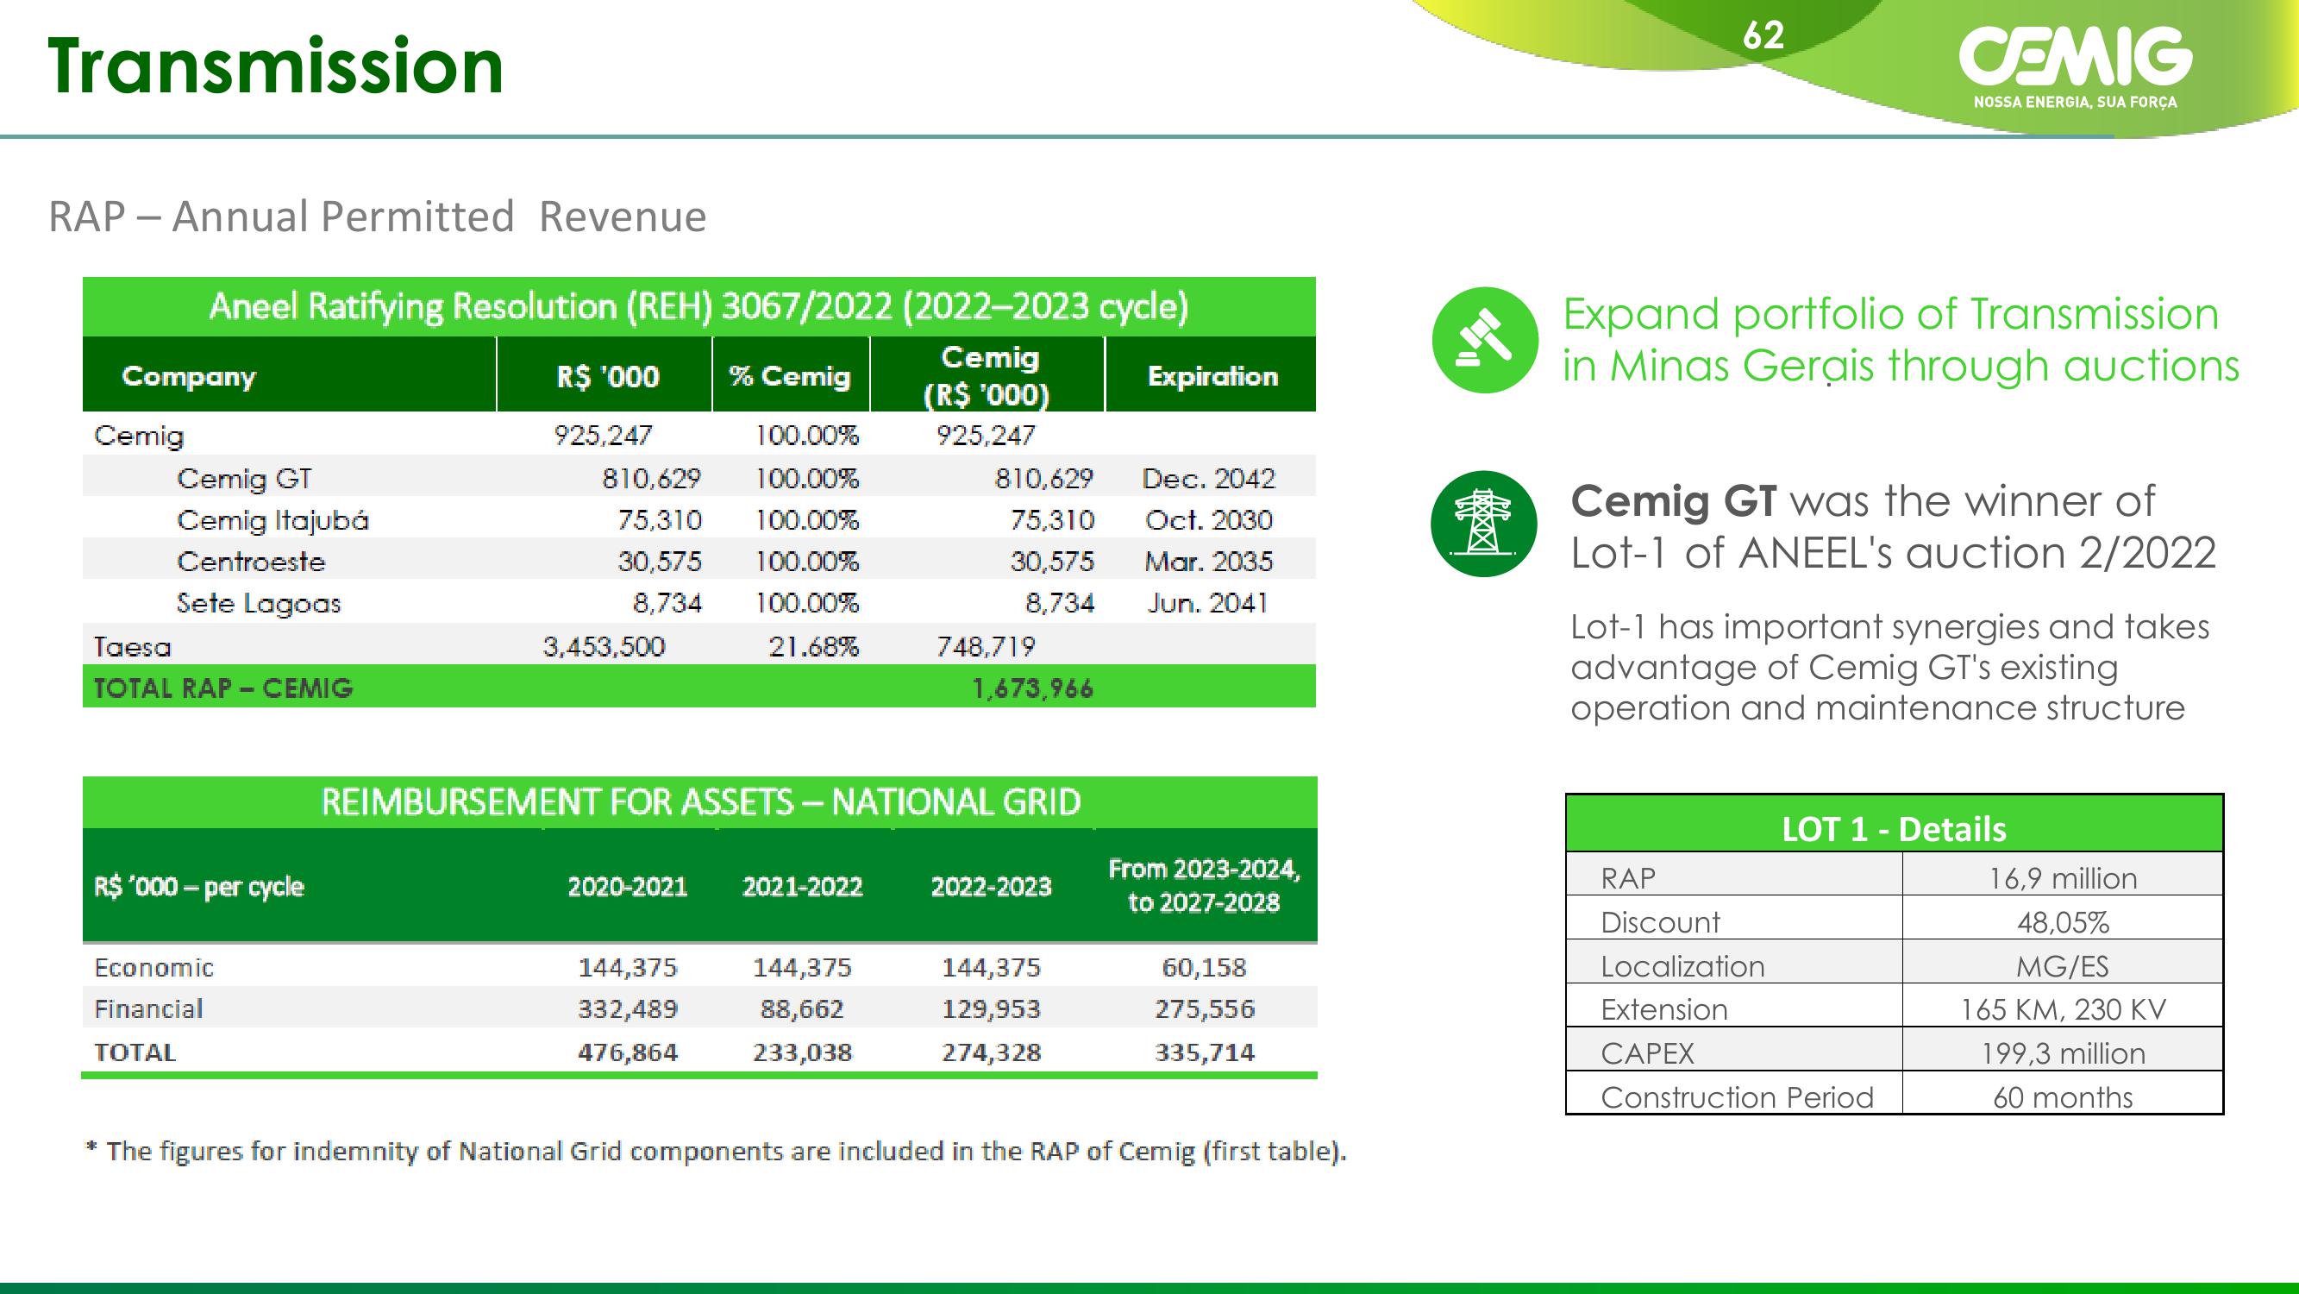The image size is (2299, 1294).
Task: Click the transmission tower icon
Action: pos(1484,525)
